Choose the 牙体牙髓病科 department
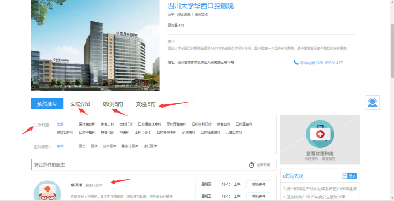394x201 pixels. pos(176,124)
